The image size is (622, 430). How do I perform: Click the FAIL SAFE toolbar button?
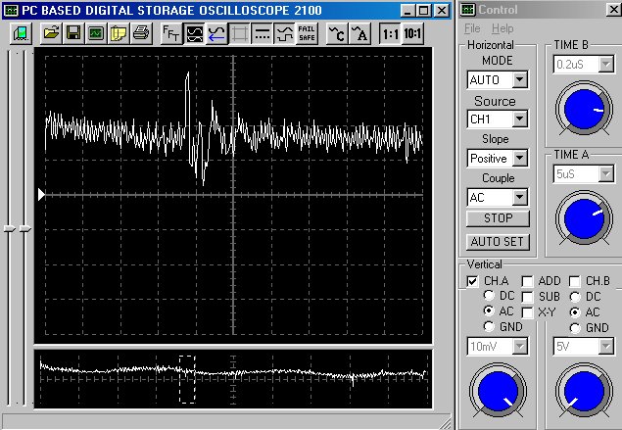pyautogui.click(x=307, y=32)
